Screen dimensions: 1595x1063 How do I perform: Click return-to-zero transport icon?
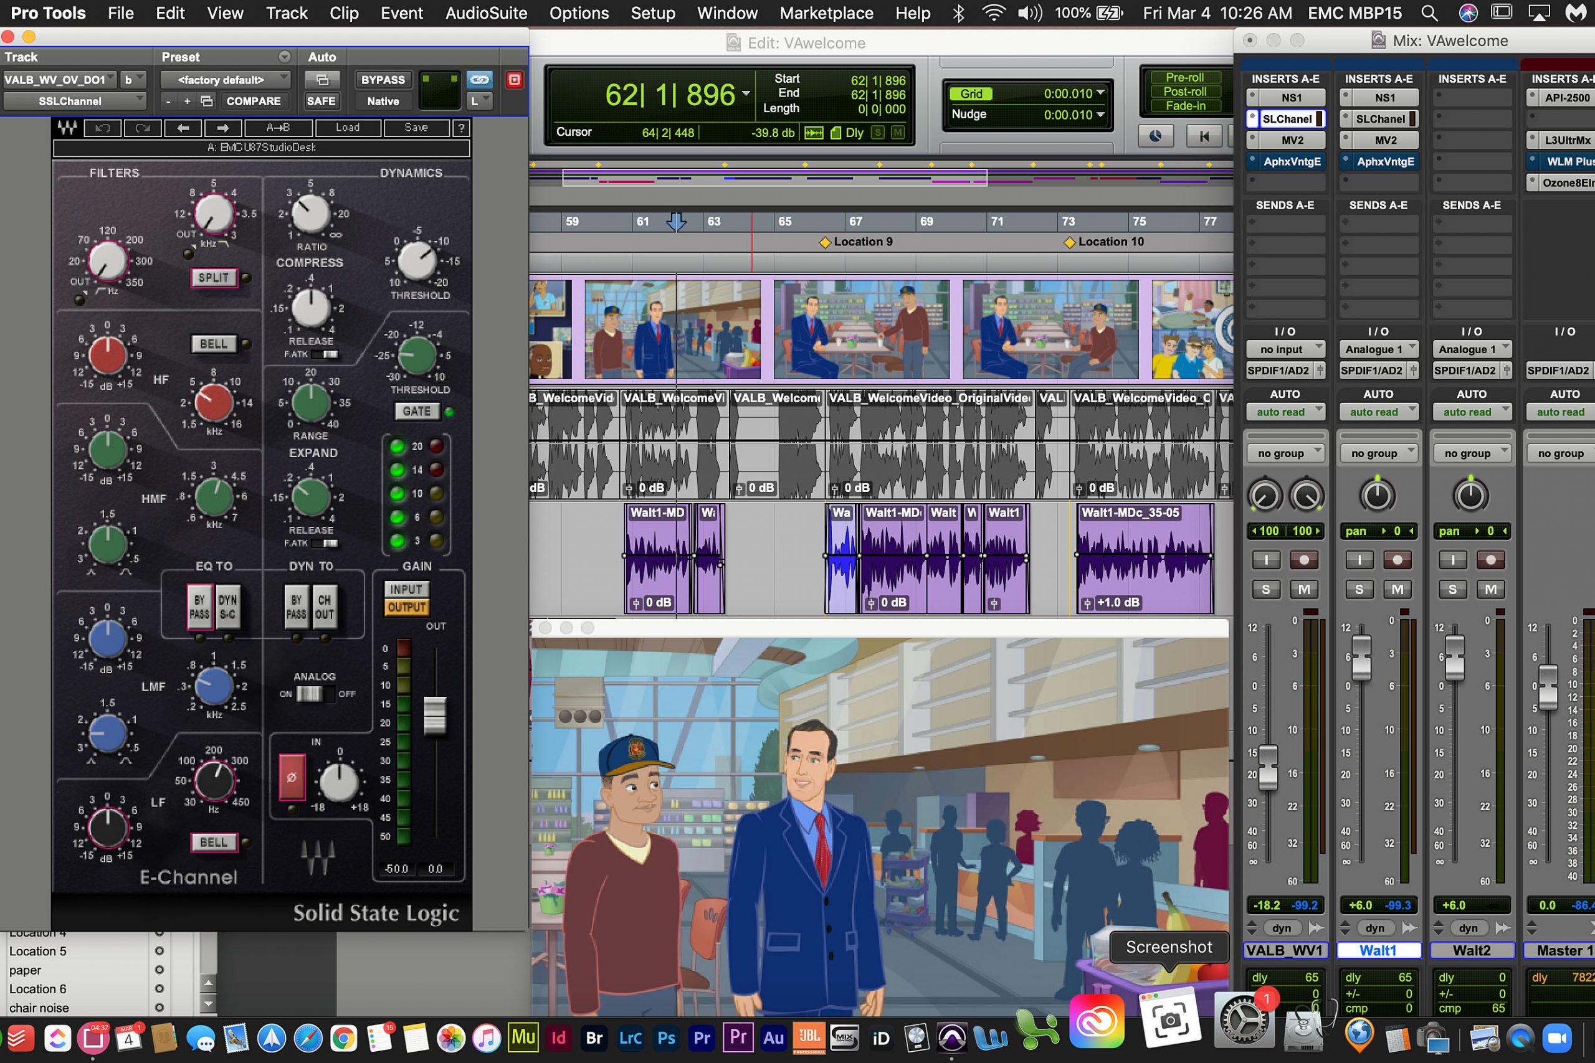coord(1204,136)
